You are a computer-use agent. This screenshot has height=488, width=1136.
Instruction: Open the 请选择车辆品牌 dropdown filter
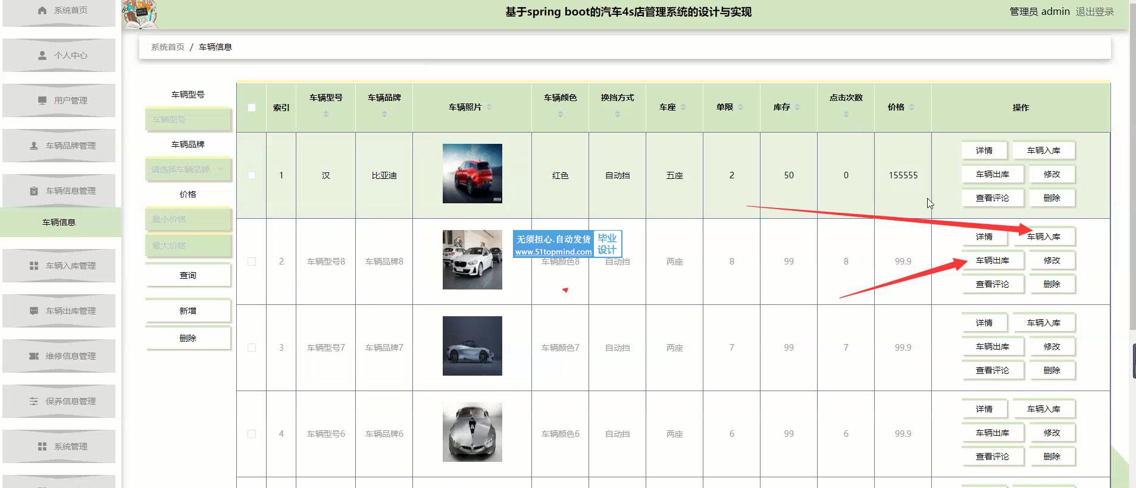point(187,169)
